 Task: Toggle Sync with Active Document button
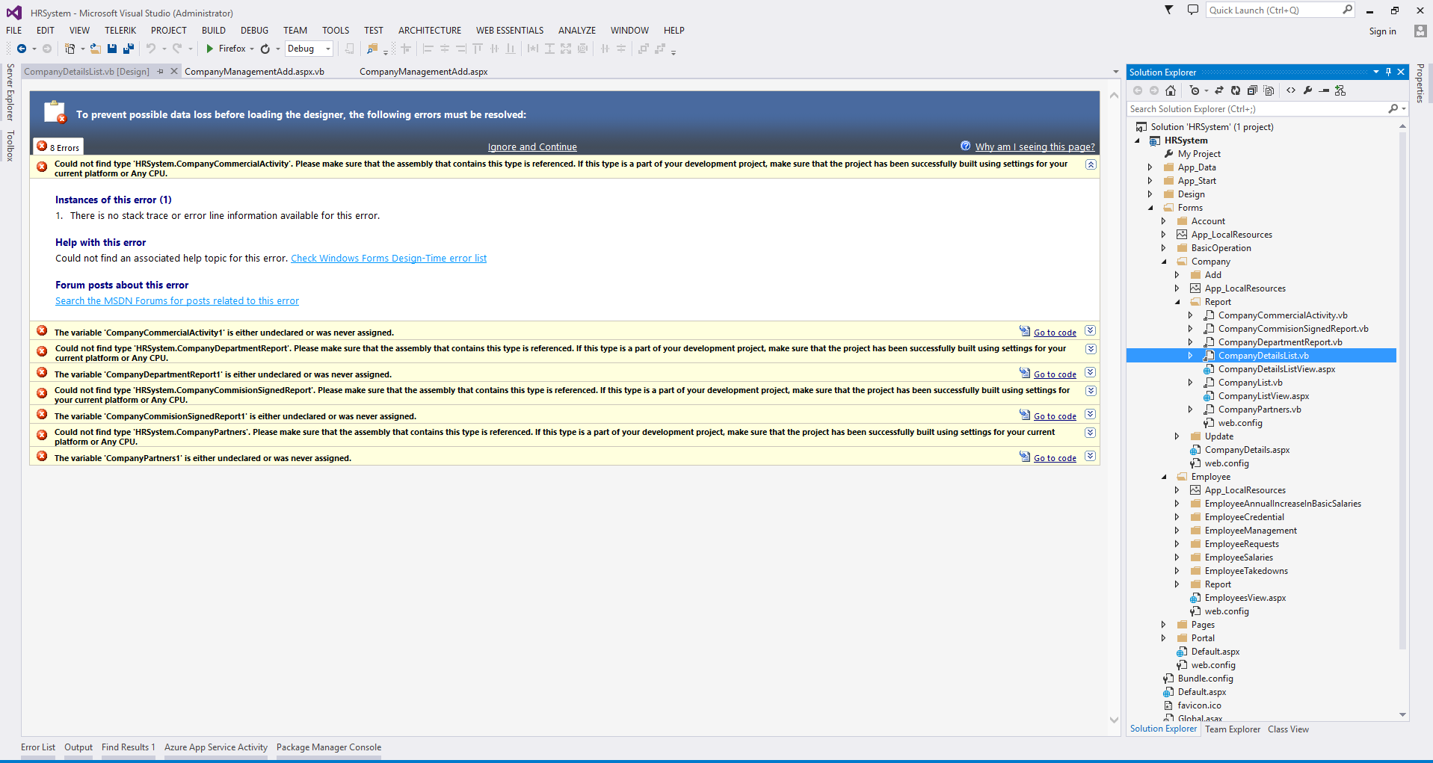coord(1219,90)
